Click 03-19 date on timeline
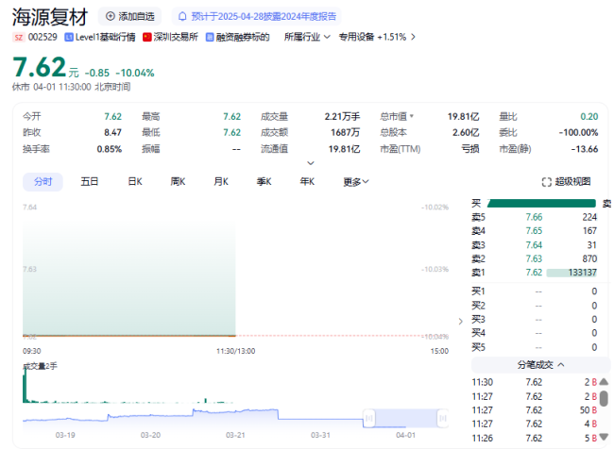The image size is (614, 449). (65, 435)
